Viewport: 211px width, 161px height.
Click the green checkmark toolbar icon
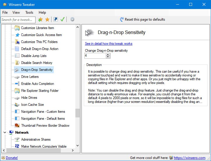click(x=62, y=19)
